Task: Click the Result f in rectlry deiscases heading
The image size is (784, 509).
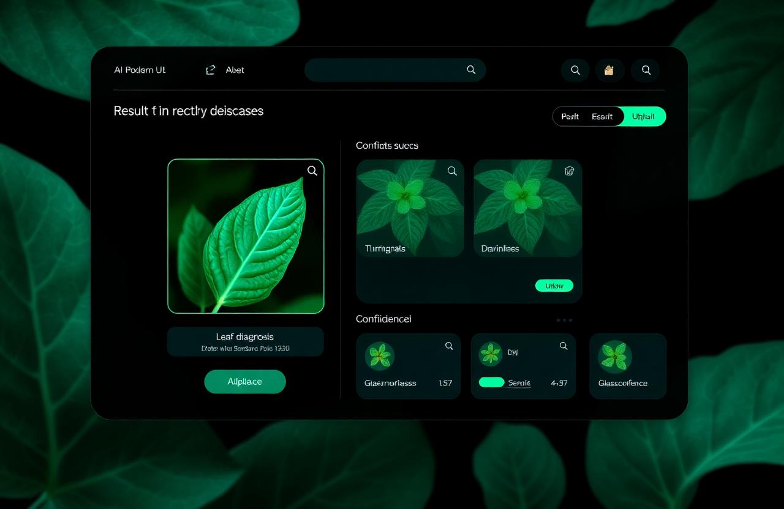Action: pos(189,111)
